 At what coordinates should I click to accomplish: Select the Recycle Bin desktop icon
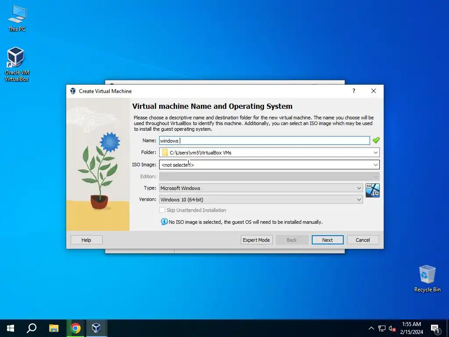tap(427, 279)
